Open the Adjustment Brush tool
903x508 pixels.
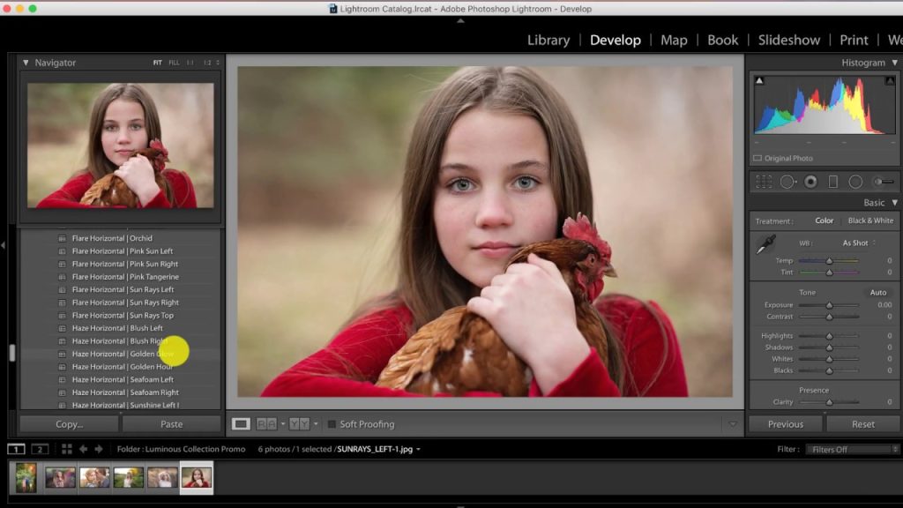pyautogui.click(x=883, y=182)
